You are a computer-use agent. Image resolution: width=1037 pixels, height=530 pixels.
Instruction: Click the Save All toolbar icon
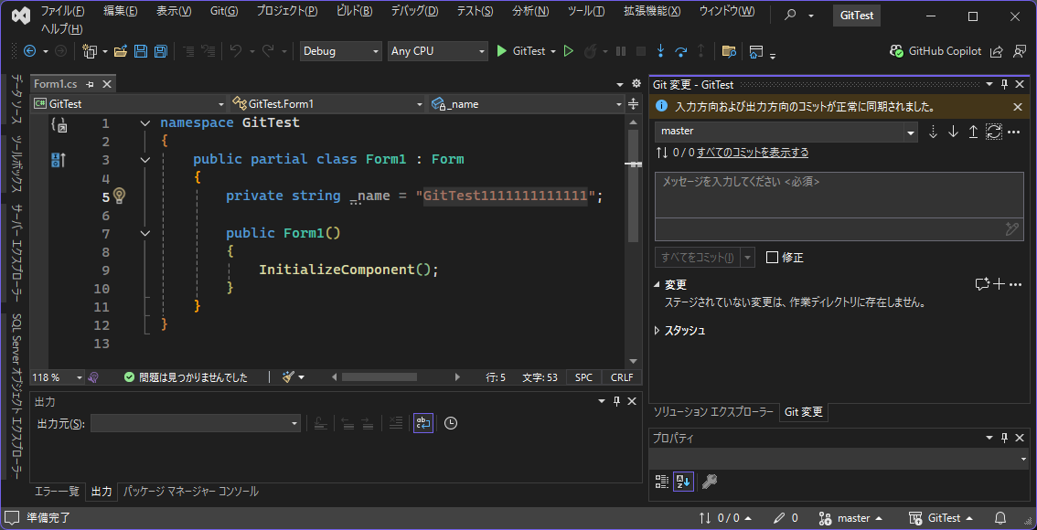(x=160, y=51)
